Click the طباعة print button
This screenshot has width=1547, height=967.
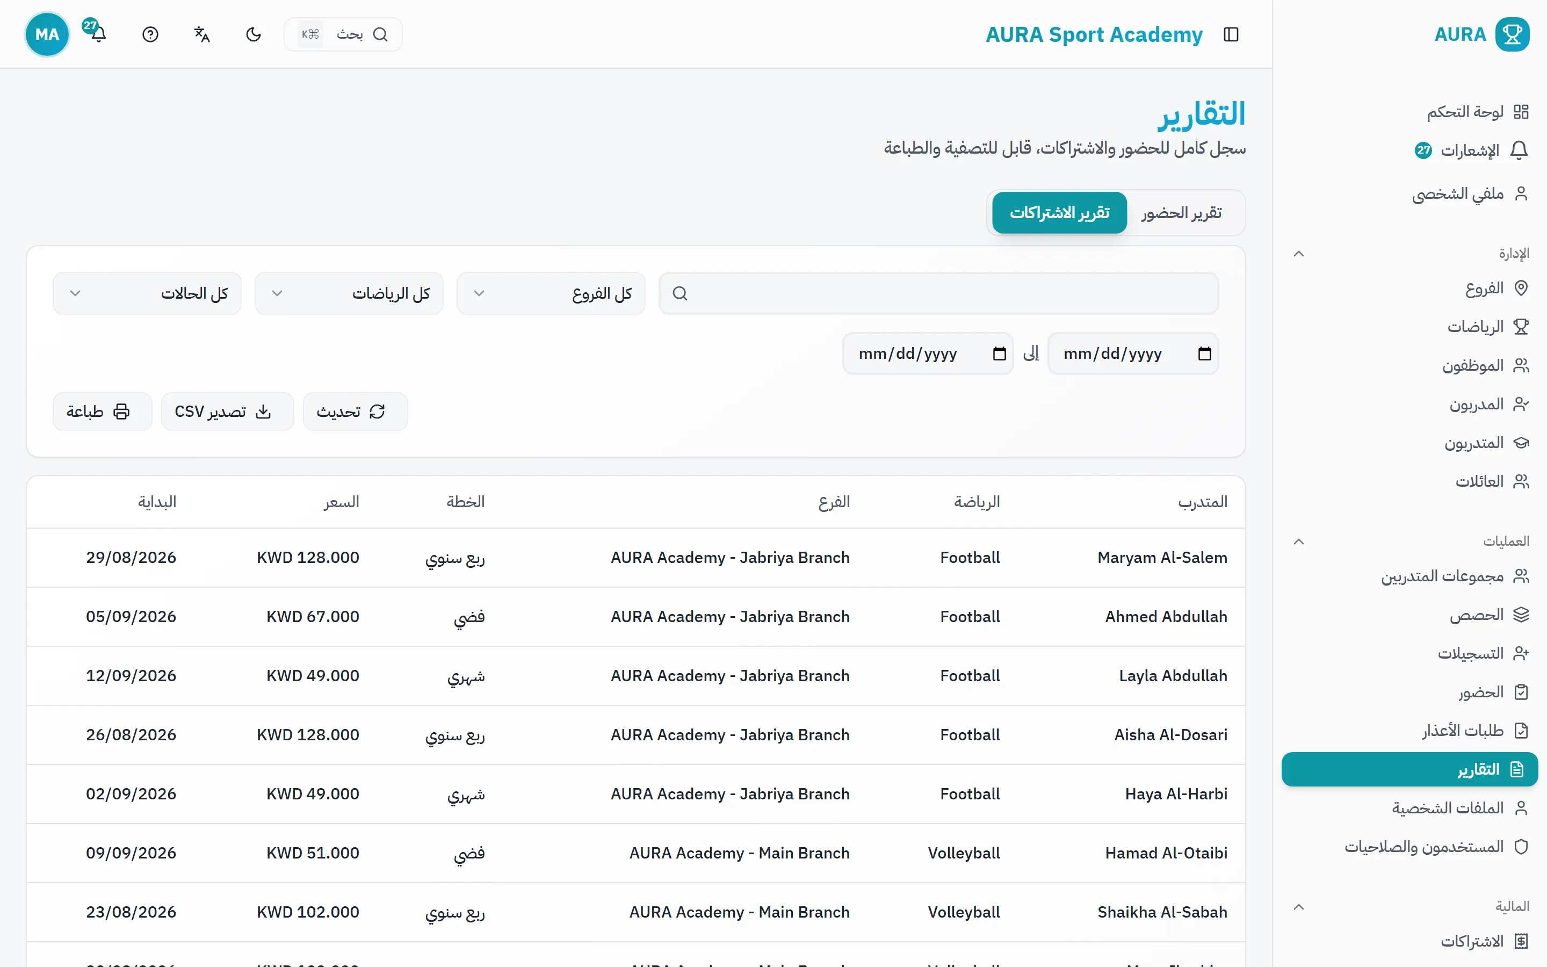click(x=102, y=411)
